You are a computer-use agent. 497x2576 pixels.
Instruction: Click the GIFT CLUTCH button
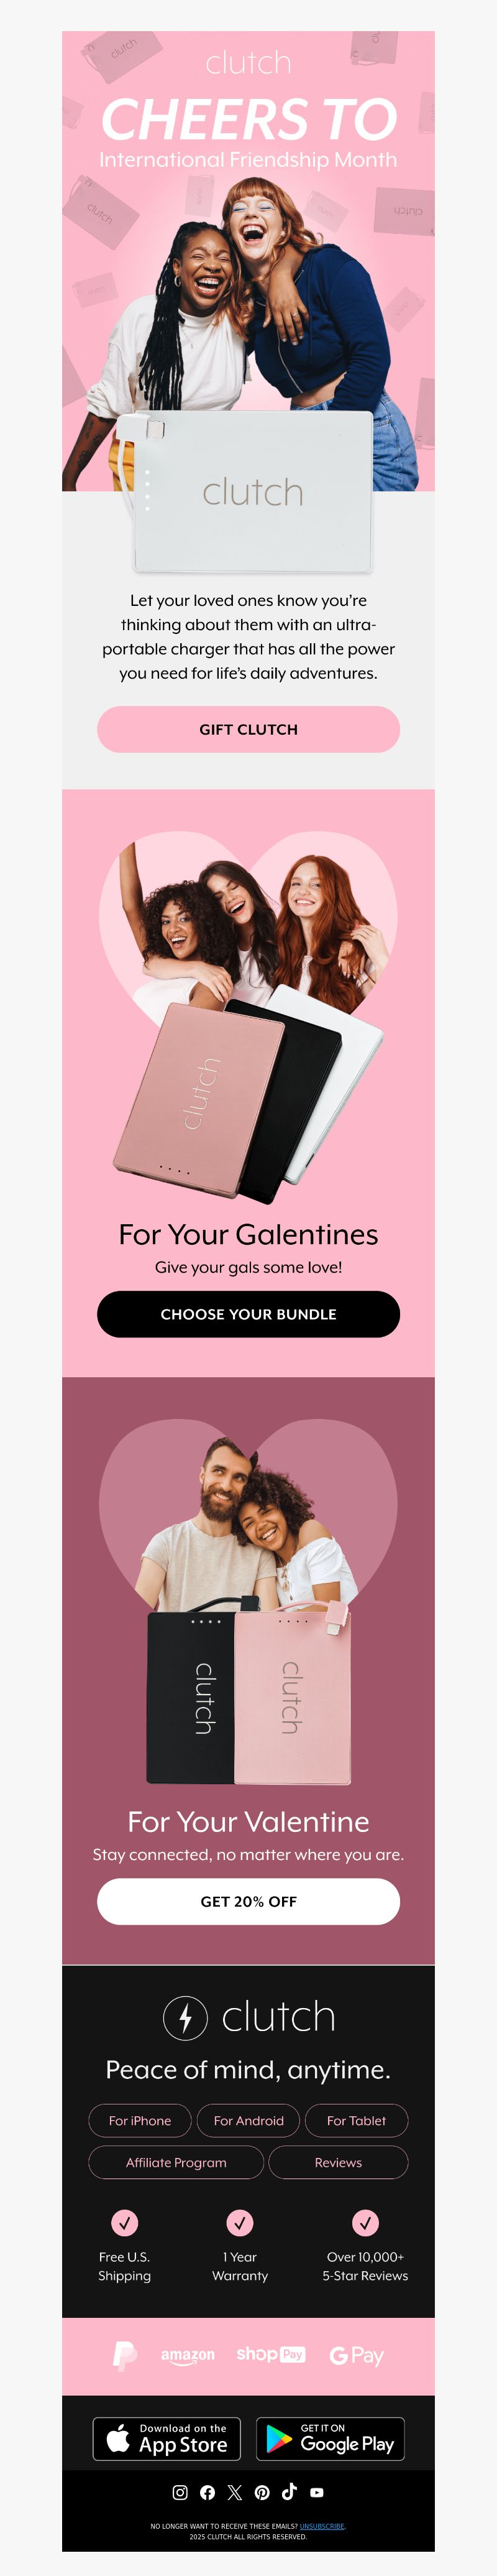tap(248, 729)
